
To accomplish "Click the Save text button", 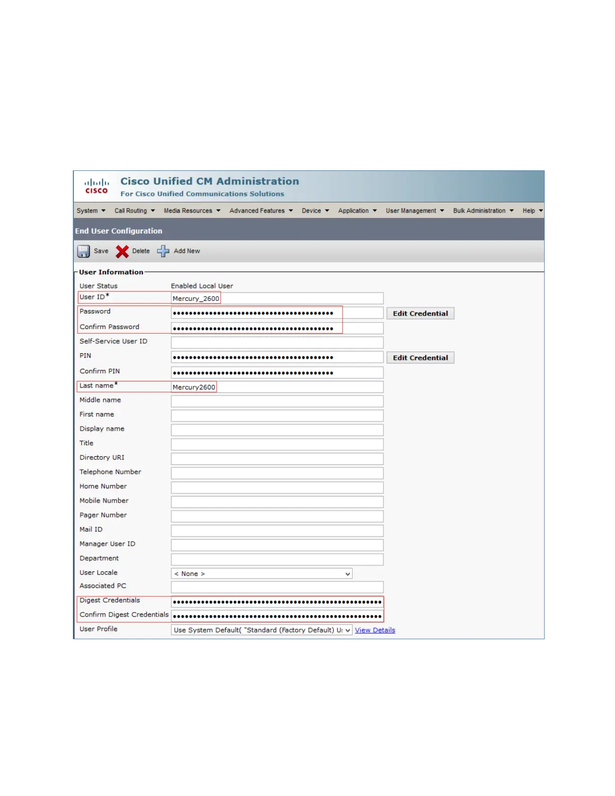I will click(x=101, y=251).
